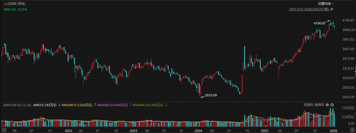Click 换指标 to change the indicator

coord(319,105)
